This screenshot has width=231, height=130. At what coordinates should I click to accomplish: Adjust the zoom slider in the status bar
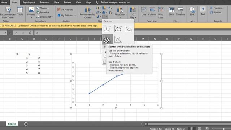click(x=224, y=129)
